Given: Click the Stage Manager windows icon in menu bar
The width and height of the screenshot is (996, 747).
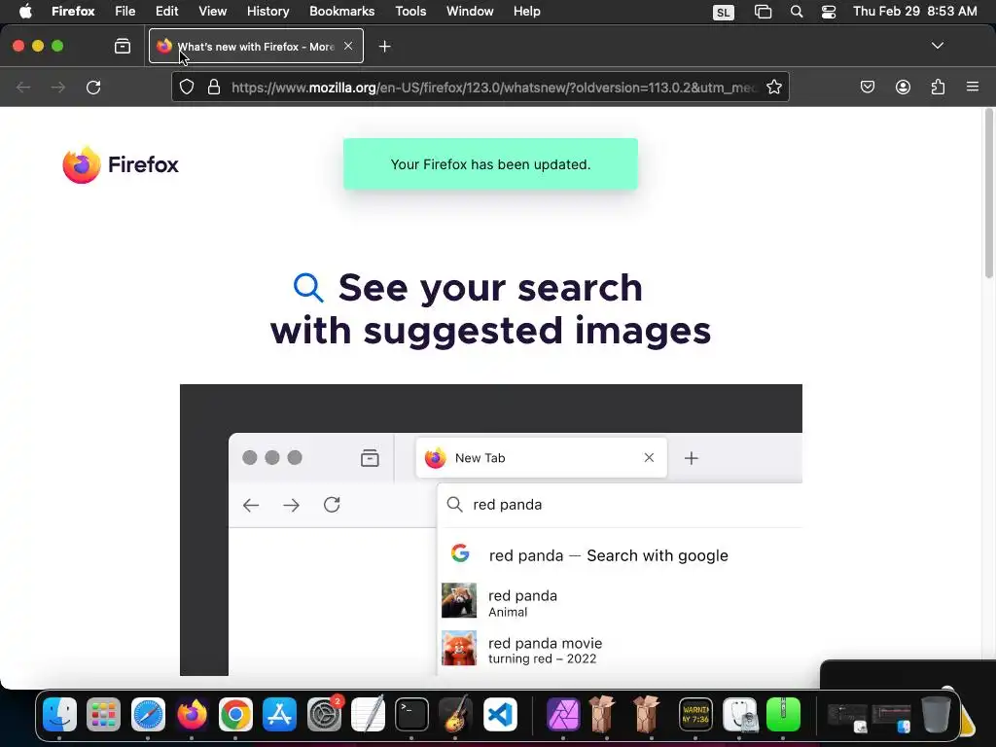Looking at the screenshot, I should 763,12.
